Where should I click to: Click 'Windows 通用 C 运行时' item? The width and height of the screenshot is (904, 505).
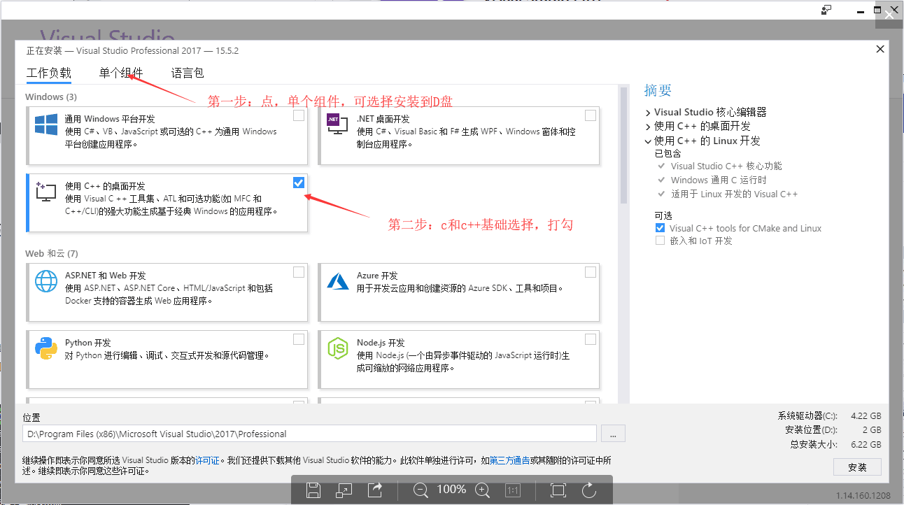719,180
